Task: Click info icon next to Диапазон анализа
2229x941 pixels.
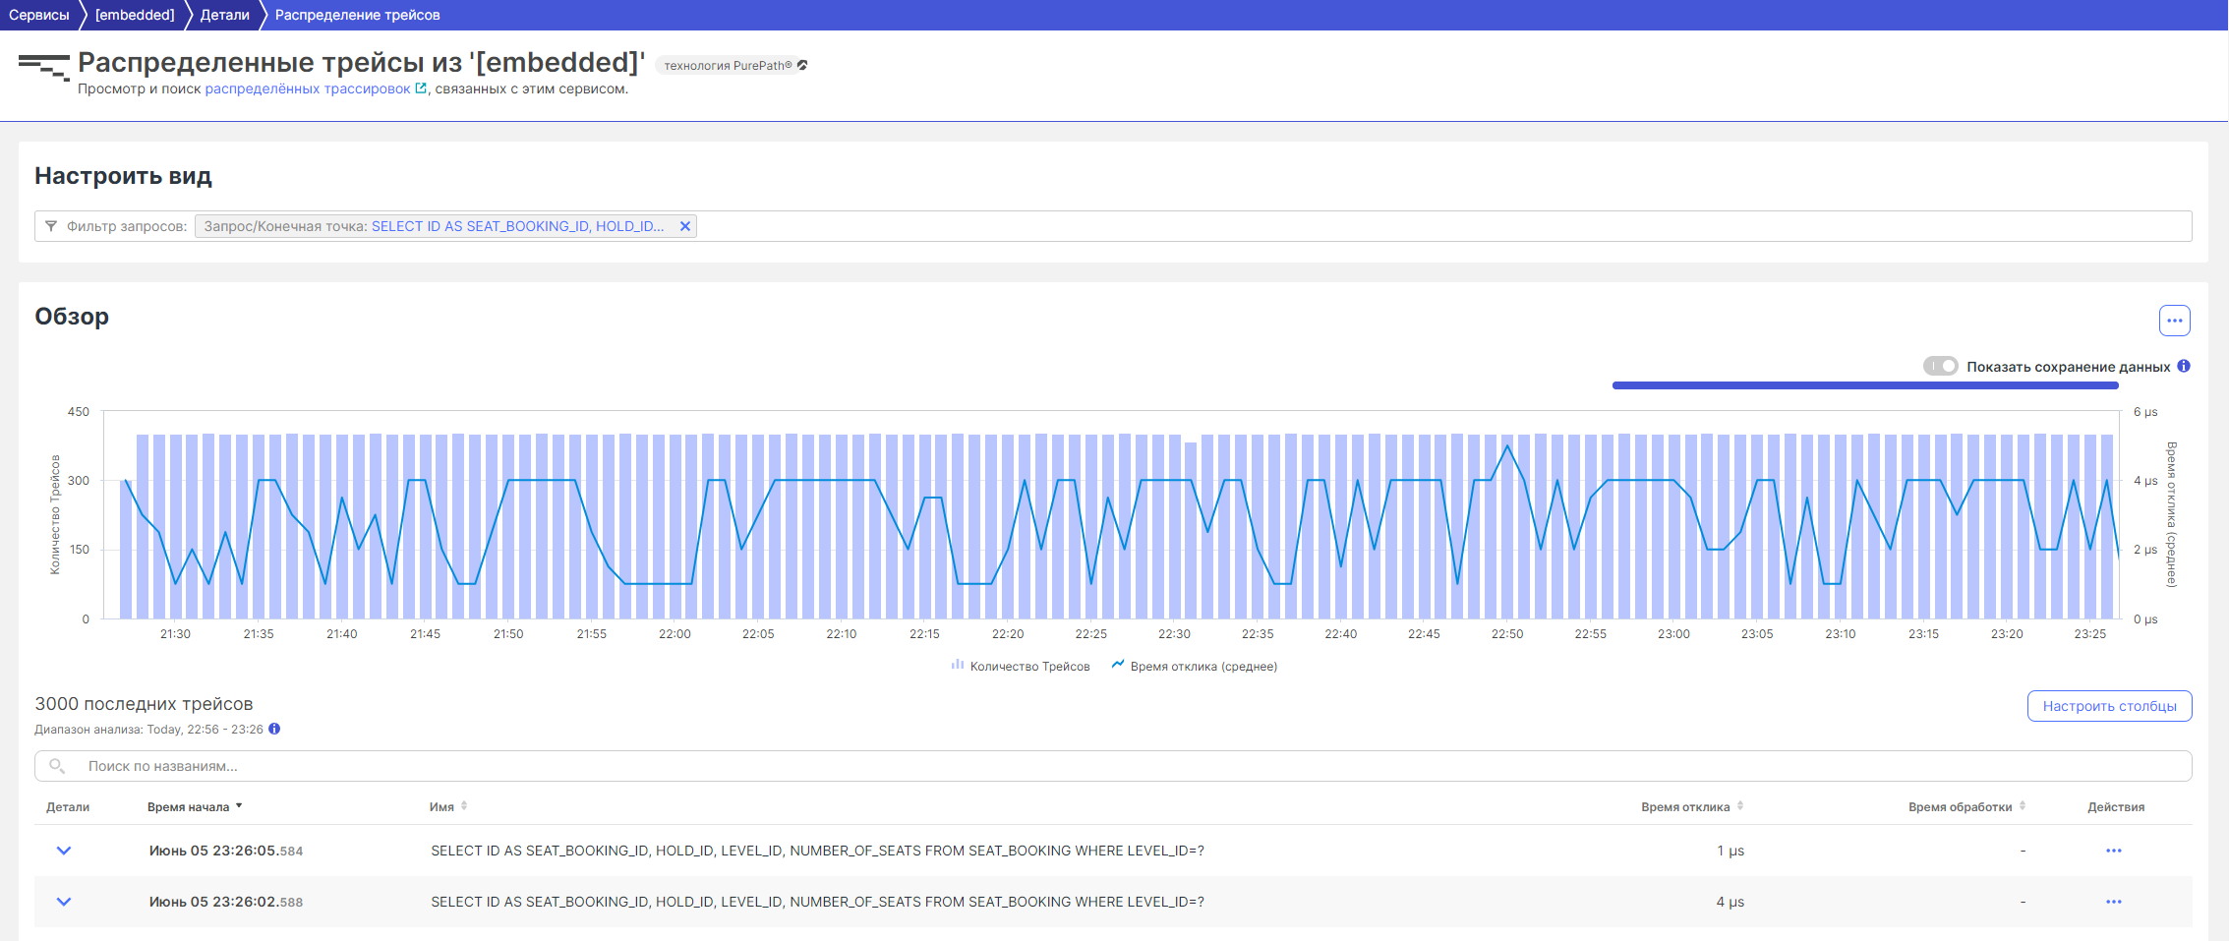Action: 274,730
